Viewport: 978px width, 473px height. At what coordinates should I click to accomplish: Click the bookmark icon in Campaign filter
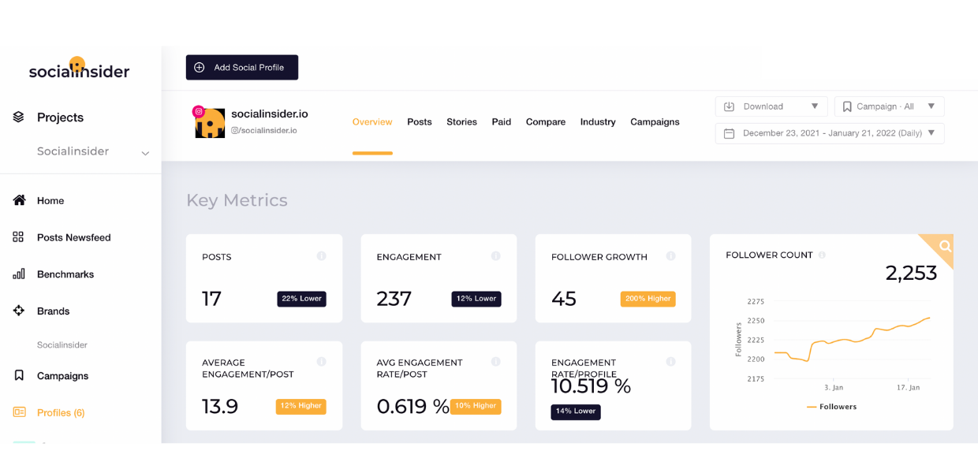click(x=847, y=106)
